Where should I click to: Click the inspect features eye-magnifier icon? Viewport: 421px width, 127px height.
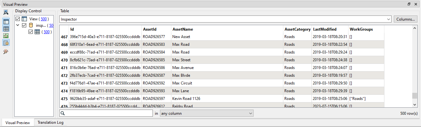(6, 52)
